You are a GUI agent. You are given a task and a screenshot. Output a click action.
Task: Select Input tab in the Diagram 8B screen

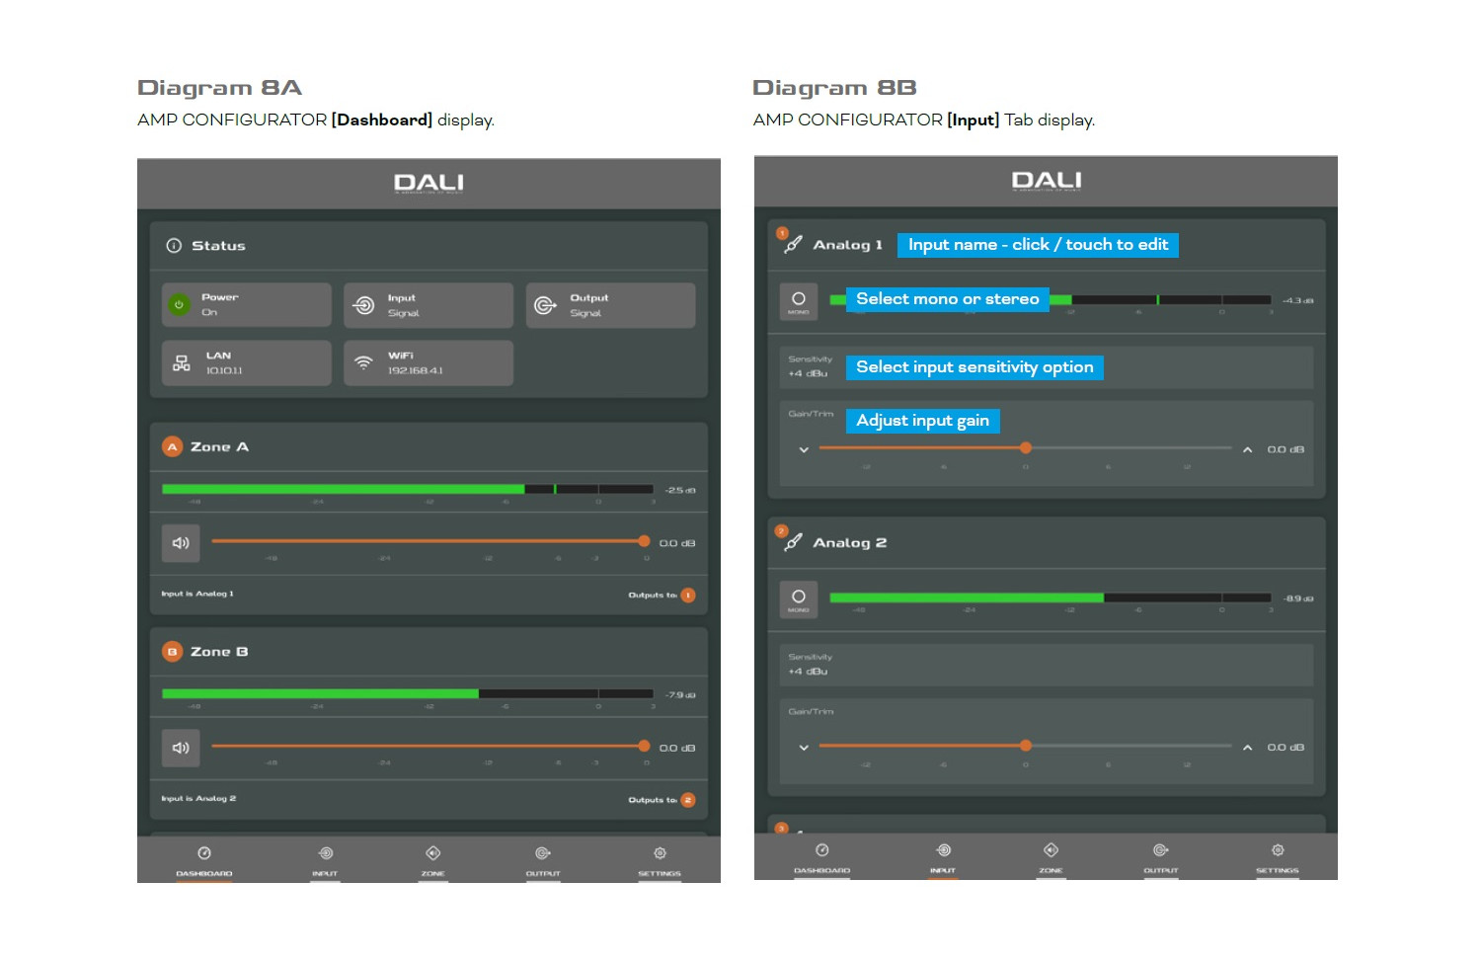(x=943, y=858)
